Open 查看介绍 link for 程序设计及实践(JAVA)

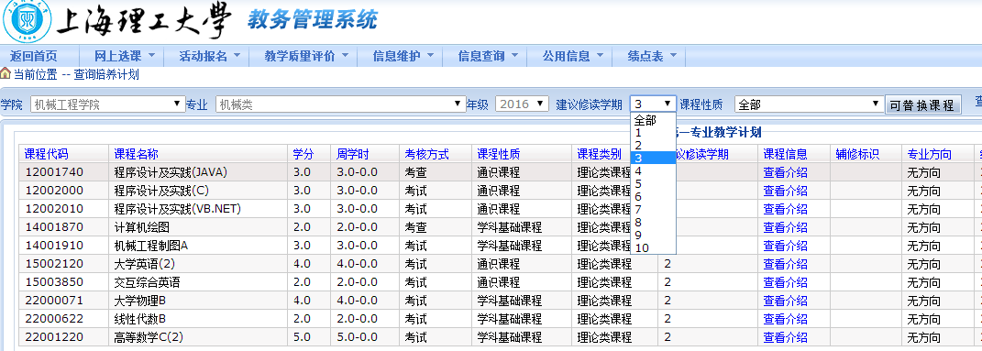[x=786, y=172]
